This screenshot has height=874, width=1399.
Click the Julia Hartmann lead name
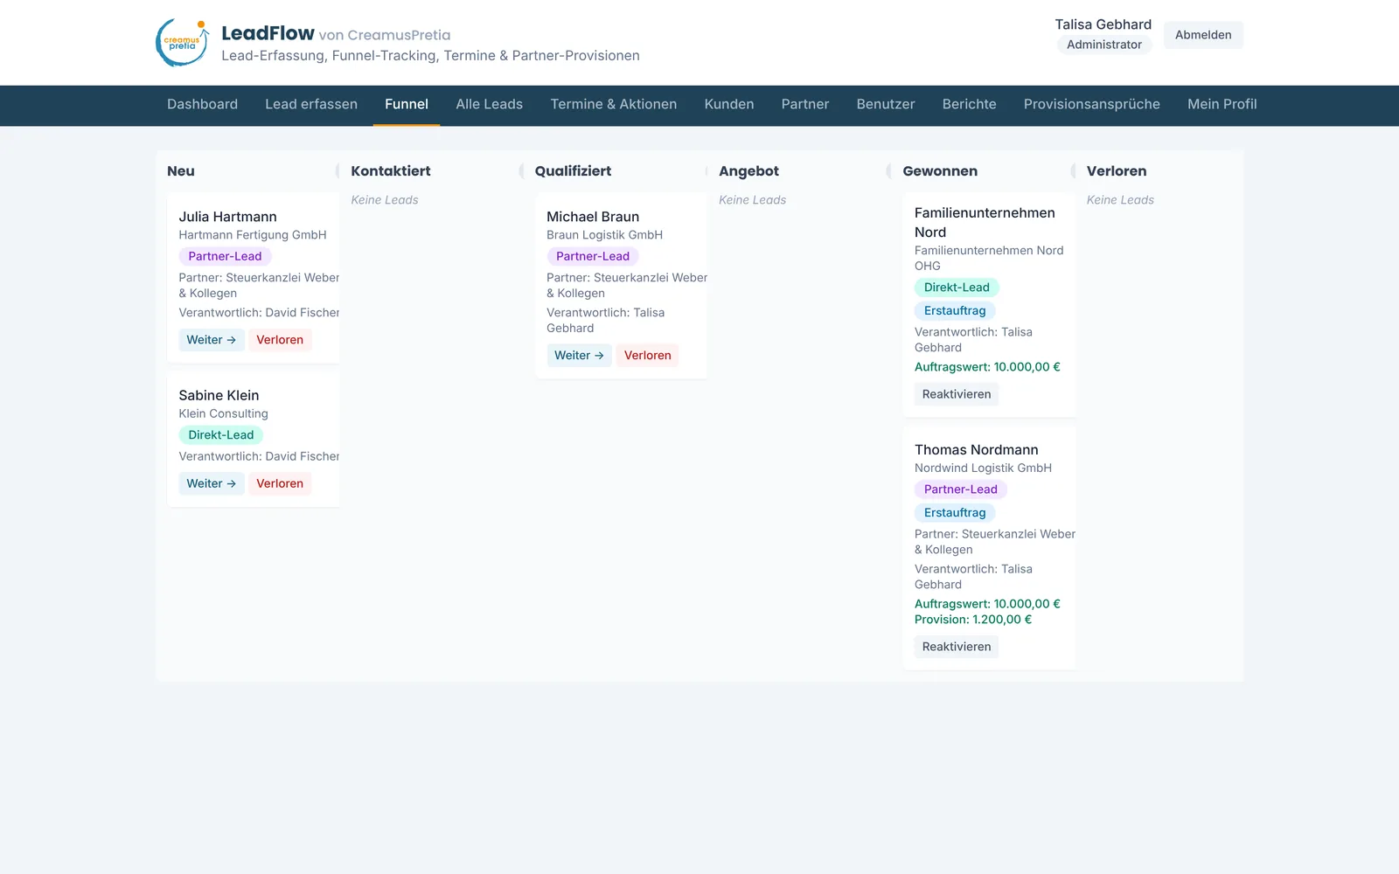[228, 217]
